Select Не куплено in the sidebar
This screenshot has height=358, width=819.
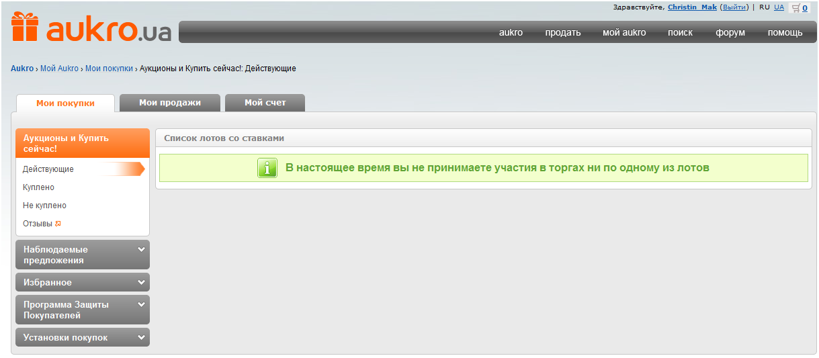44,206
